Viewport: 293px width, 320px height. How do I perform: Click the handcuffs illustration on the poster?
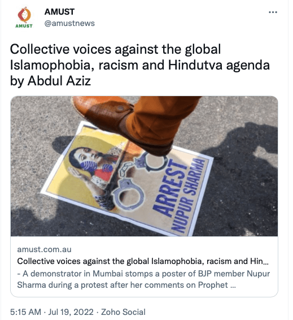click(137, 180)
